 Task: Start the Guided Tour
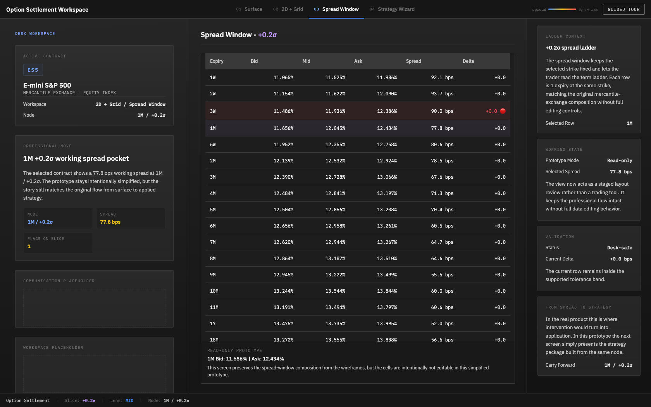pos(623,9)
